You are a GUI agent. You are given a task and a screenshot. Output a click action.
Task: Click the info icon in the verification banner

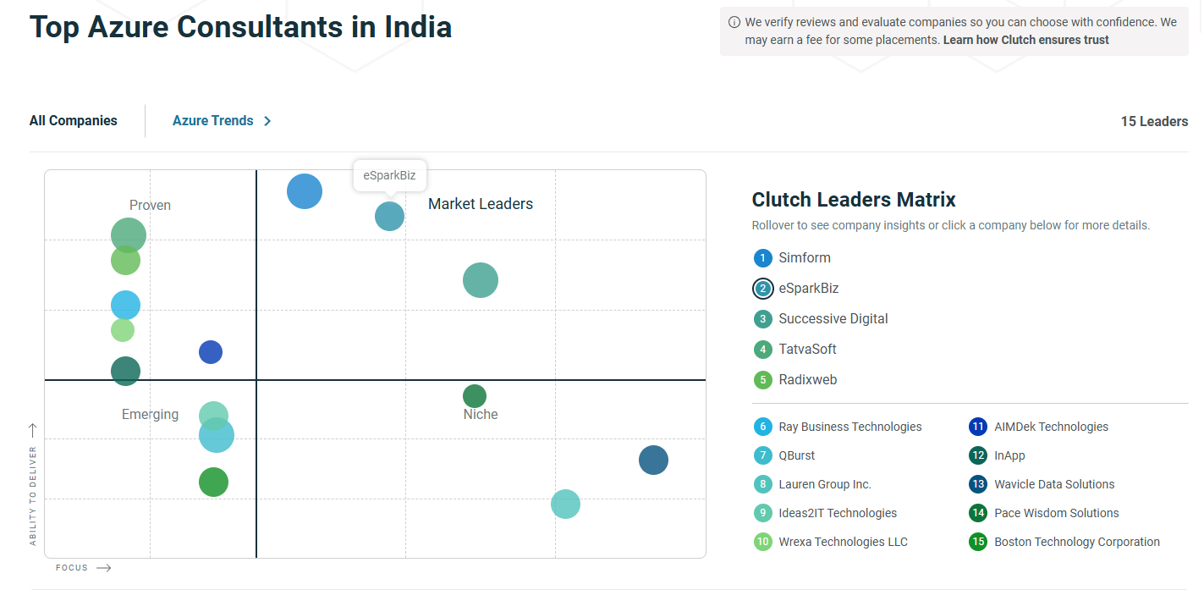[733, 21]
